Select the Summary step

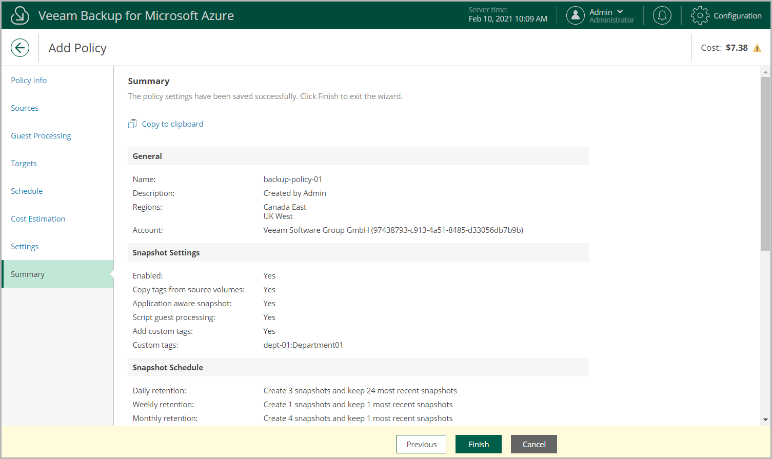[57, 274]
